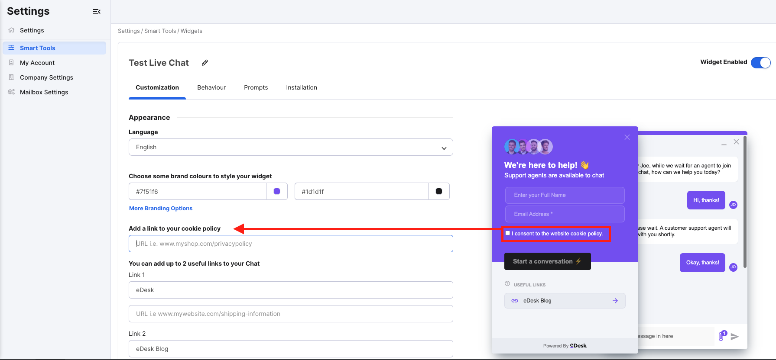Viewport: 776px width, 360px height.
Task: Click the #7f51f6 colour hex field
Action: pyautogui.click(x=198, y=191)
